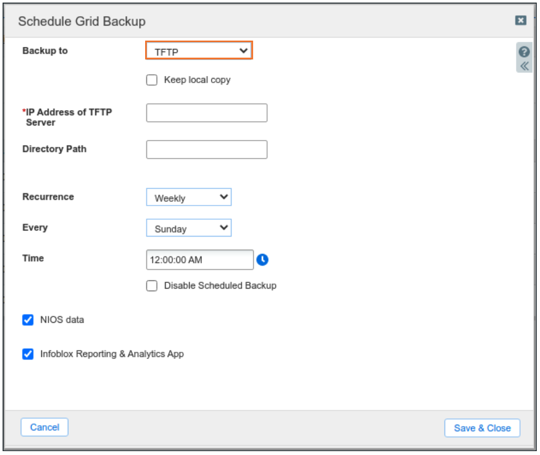540x455 pixels.
Task: Open the Recurrence dropdown showing Weekly
Action: pos(188,197)
